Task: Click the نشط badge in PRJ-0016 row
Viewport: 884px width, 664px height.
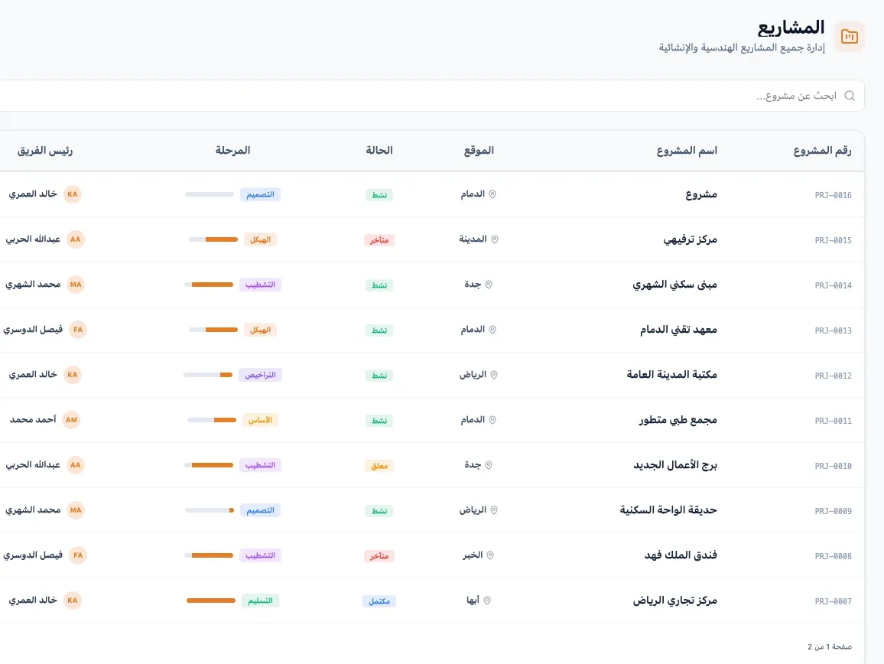Action: click(x=379, y=194)
